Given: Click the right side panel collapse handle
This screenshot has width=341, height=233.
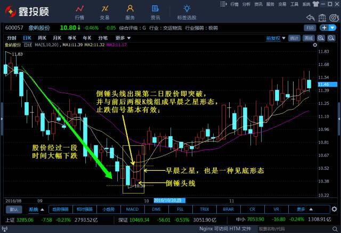Looking at the screenshot, I should point(339,119).
